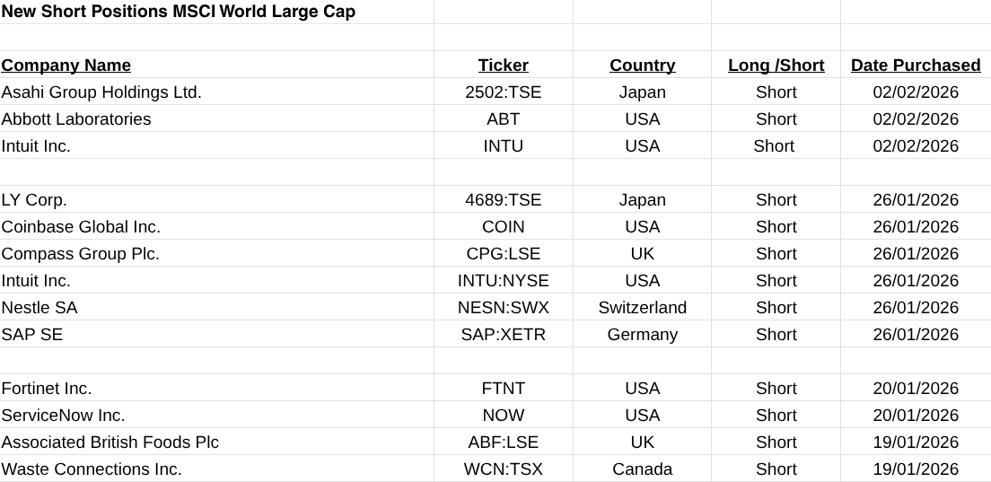Click the Nestle SA company cell
Viewport: 991px width, 482px height.
39,308
